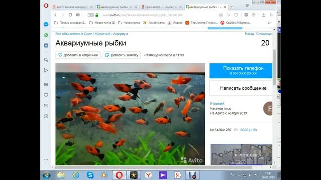Open the personal news flow arrow icon

click(229, 15)
